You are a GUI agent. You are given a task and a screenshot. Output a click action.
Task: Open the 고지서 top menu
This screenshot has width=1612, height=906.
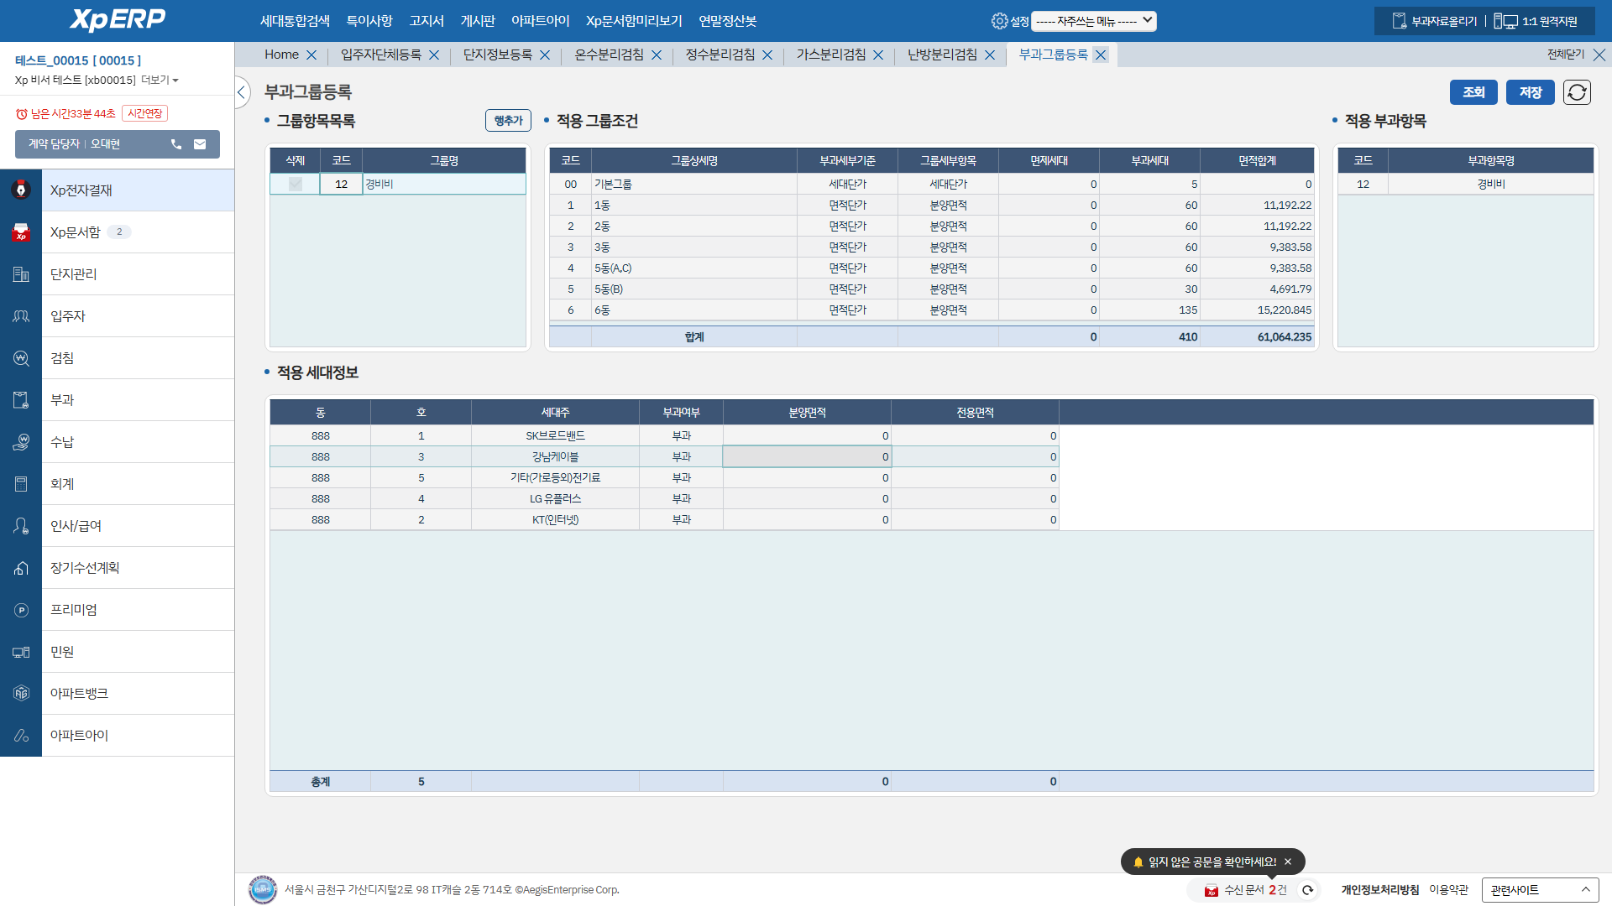tap(427, 21)
